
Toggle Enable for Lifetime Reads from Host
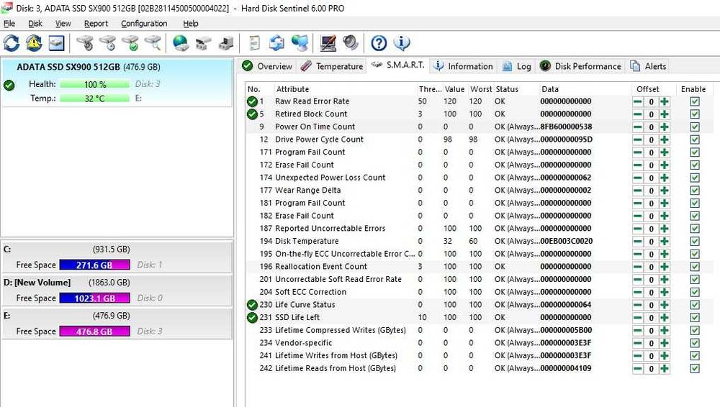(695, 368)
